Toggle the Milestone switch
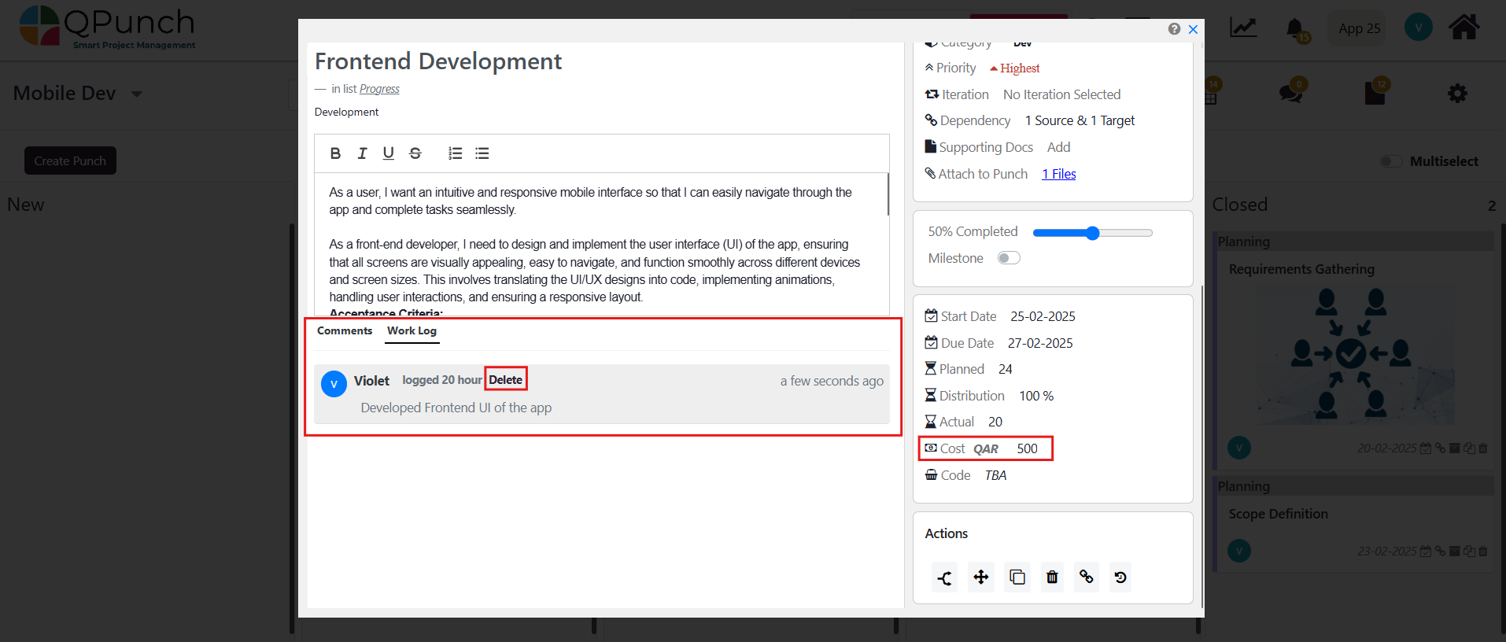The image size is (1506, 642). [x=1009, y=258]
